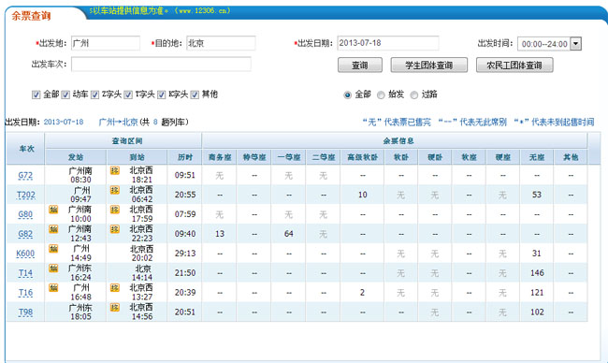Click the 出发日期 field showing 2013-07-18
Screen dimensions: 608x363
[x=388, y=43]
